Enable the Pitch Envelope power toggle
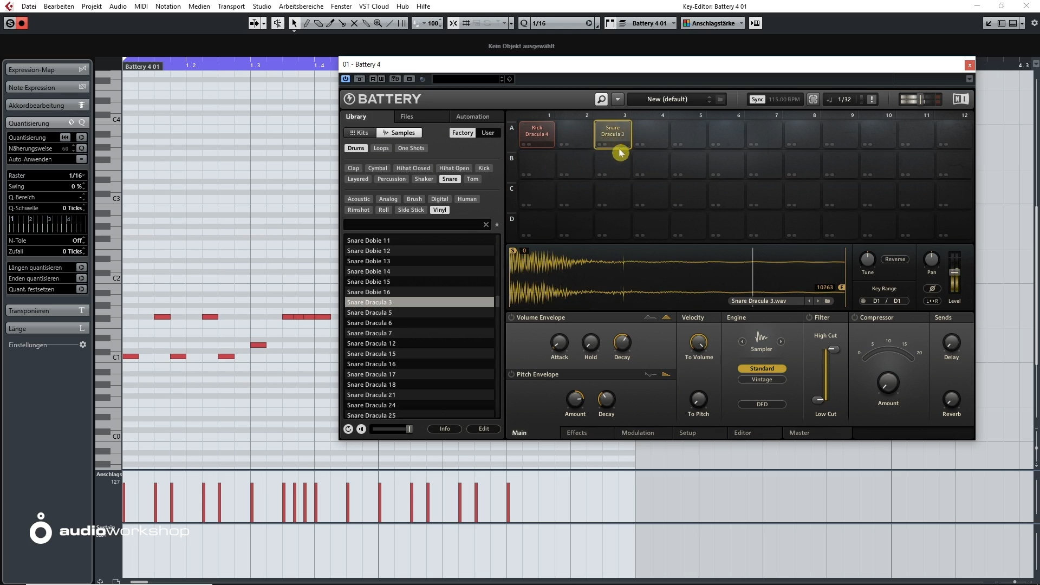This screenshot has height=585, width=1040. click(x=511, y=374)
